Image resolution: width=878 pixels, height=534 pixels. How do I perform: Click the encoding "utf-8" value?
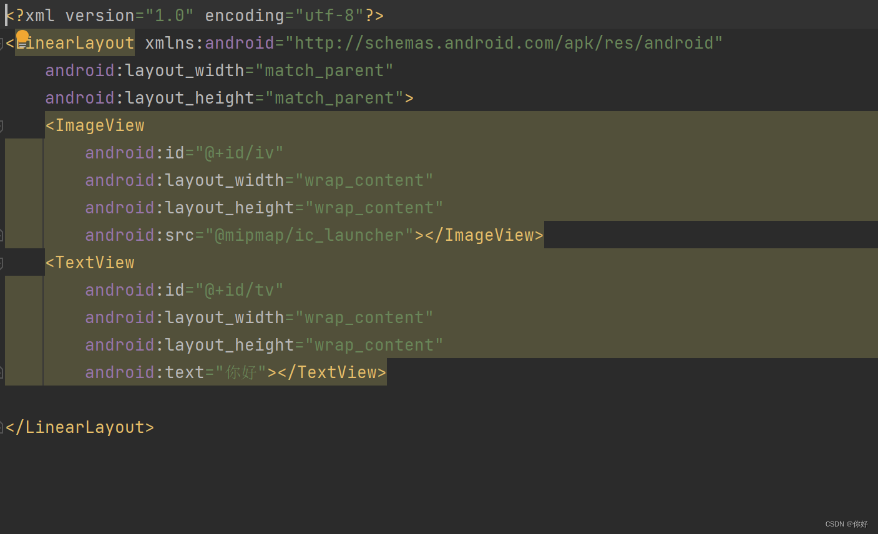tap(329, 16)
